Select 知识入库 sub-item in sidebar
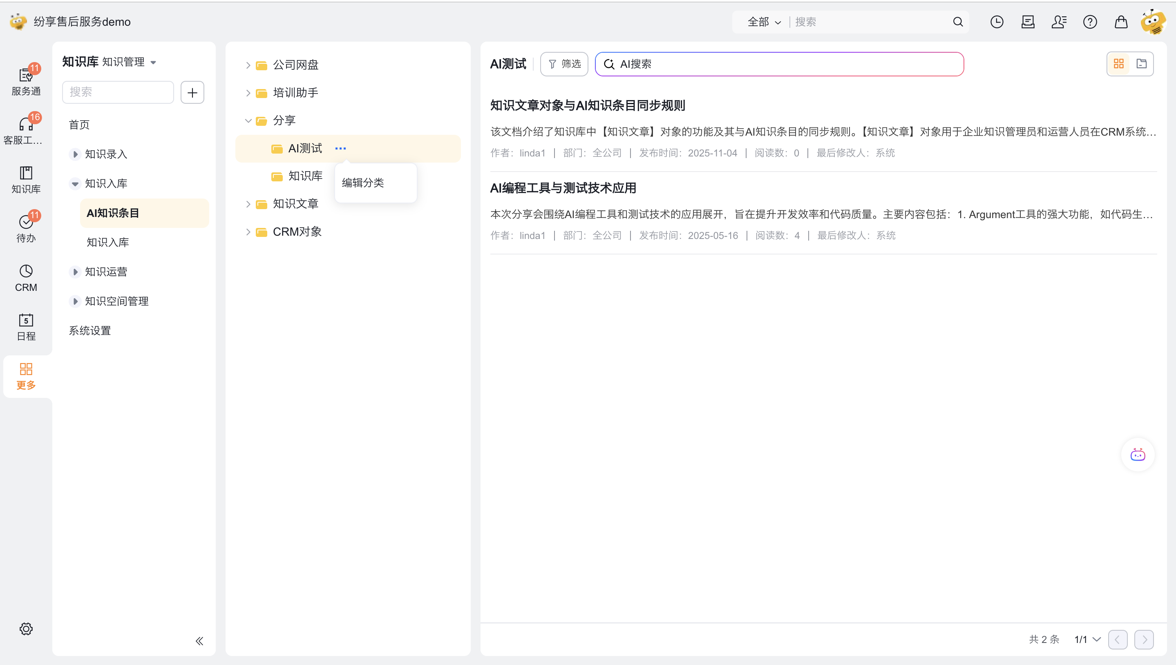The height and width of the screenshot is (665, 1176). (108, 242)
